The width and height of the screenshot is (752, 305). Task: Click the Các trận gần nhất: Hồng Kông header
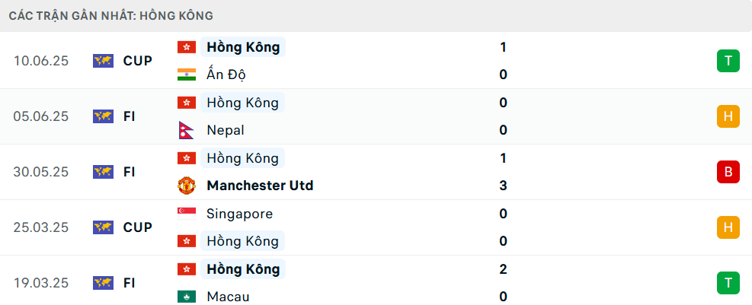coord(111,16)
